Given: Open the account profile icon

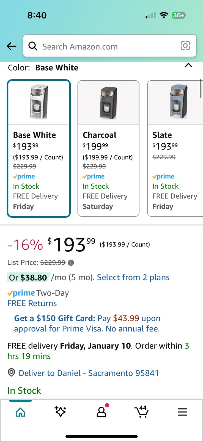Looking at the screenshot, I should point(101,412).
